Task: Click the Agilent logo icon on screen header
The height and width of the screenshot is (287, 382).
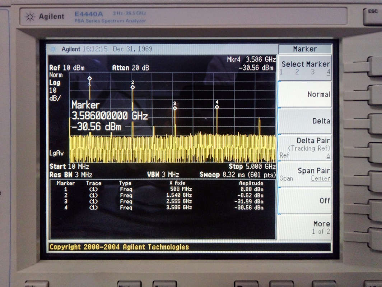Action: point(53,49)
